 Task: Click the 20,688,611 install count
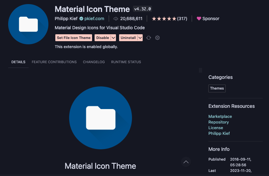pyautogui.click(x=131, y=19)
